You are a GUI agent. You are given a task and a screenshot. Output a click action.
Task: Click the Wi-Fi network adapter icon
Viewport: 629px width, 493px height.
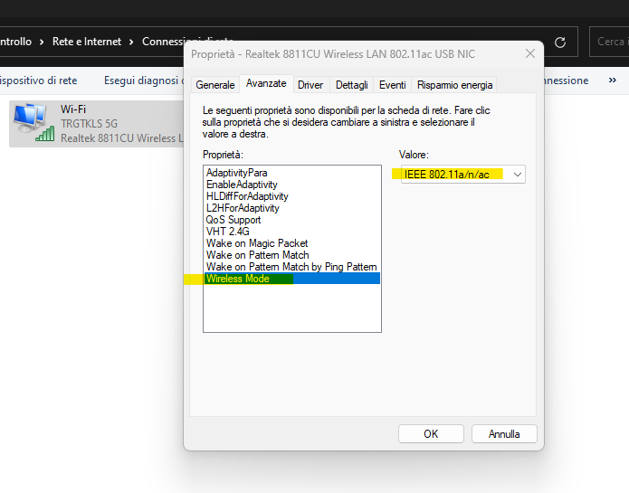[32, 122]
